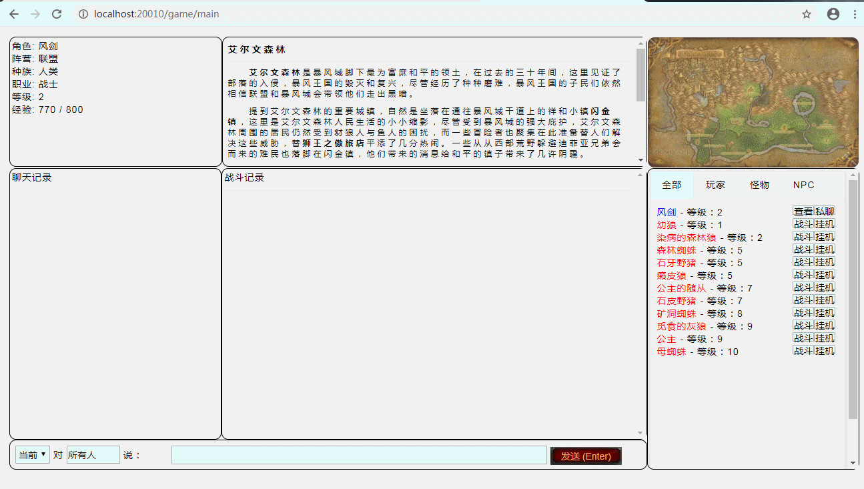Viewport: 864px width, 489px height.
Task: Click player name 风剑 in list
Action: tap(667, 212)
